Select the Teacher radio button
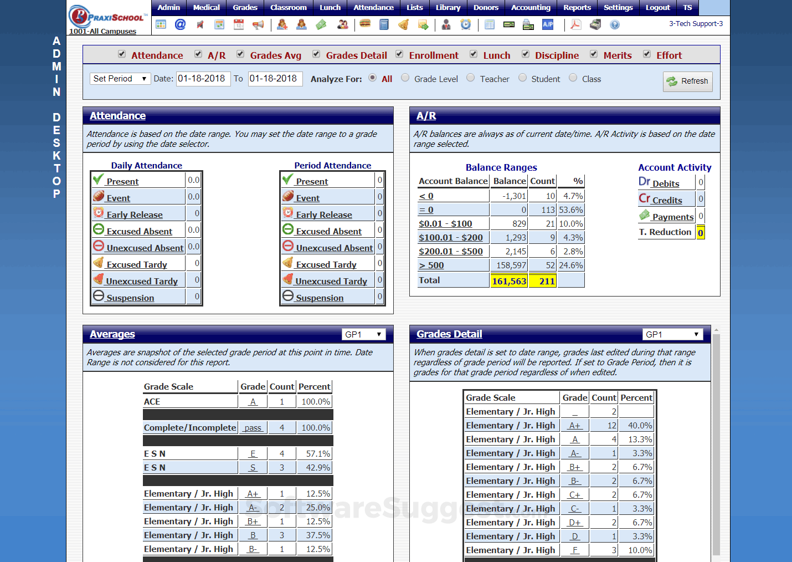792x562 pixels. click(x=470, y=78)
